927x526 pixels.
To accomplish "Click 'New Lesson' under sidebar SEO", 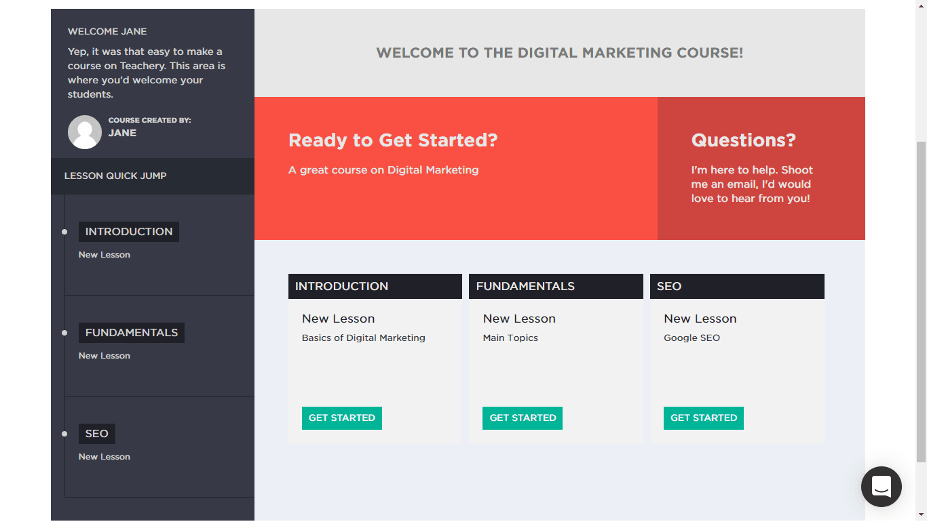I will point(105,457).
